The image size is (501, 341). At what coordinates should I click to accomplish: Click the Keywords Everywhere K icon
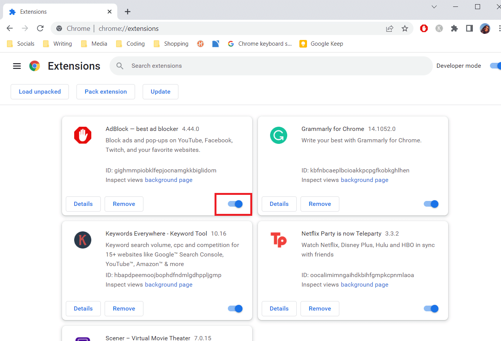coord(83,240)
